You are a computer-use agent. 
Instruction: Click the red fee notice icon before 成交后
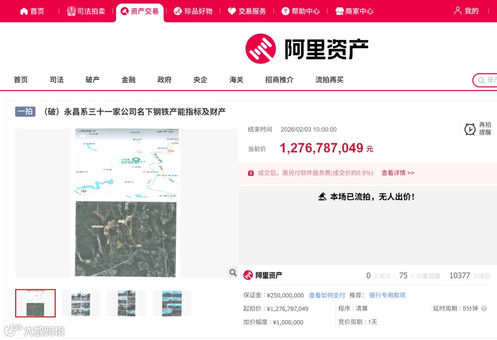pyautogui.click(x=251, y=173)
